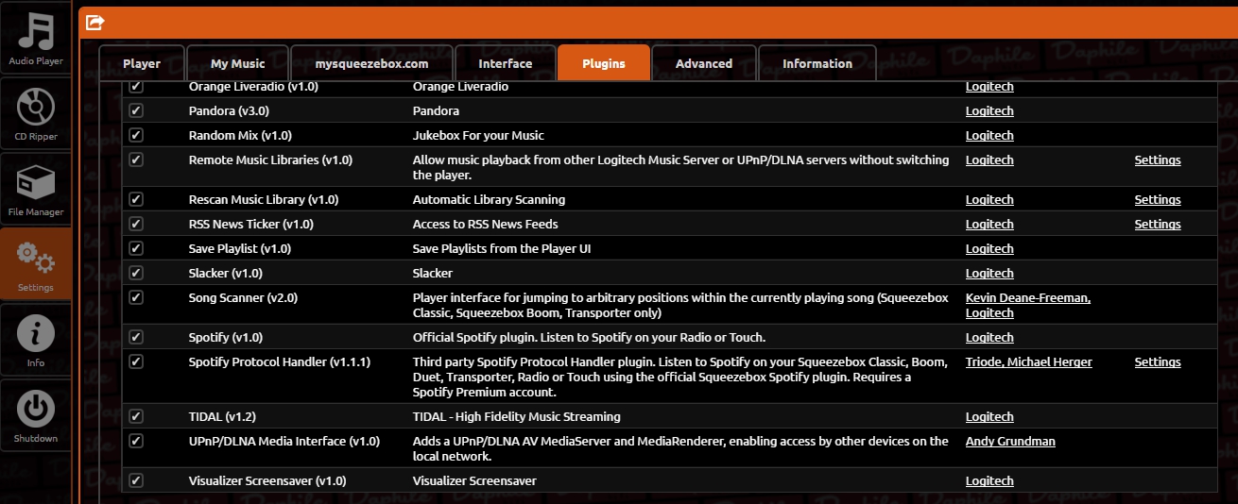
Task: Select 'Spotify Protocol Handler (v1.1.1)' plugin name
Action: [x=279, y=361]
